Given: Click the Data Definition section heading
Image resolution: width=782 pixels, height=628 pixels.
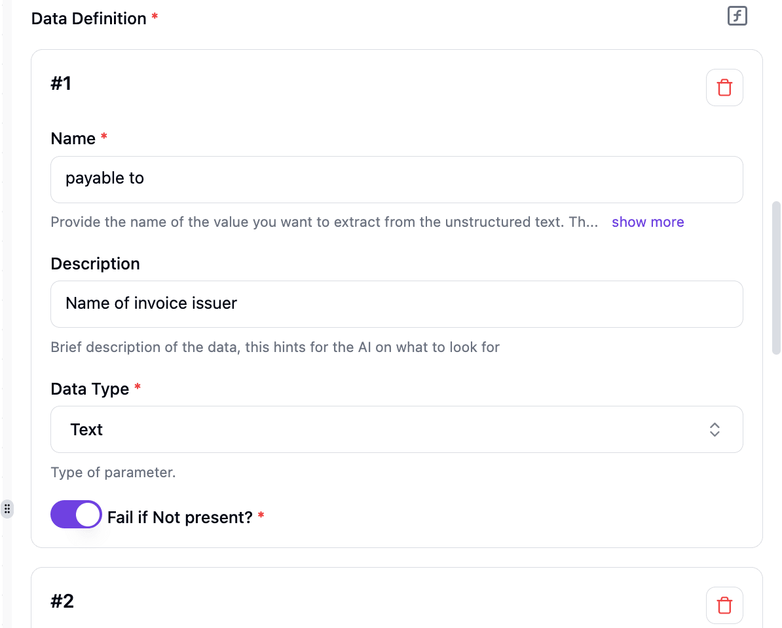Looking at the screenshot, I should pyautogui.click(x=89, y=18).
